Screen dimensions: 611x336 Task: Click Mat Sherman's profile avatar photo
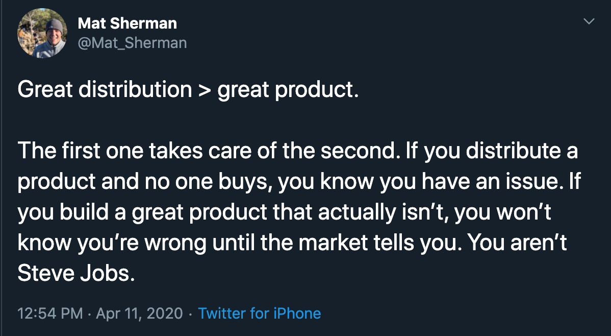(x=42, y=32)
